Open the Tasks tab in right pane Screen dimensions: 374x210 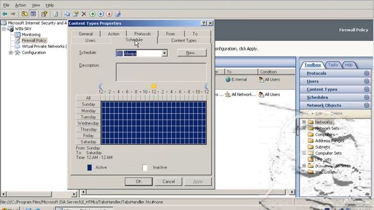(333, 65)
